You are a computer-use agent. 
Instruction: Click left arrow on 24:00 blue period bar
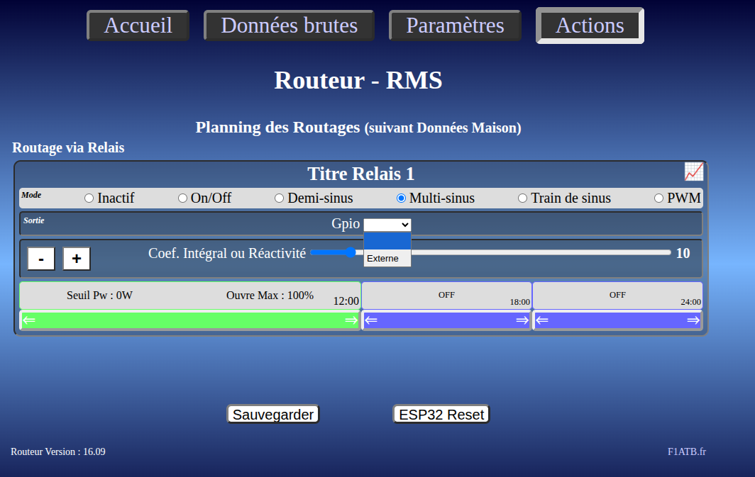tap(541, 320)
